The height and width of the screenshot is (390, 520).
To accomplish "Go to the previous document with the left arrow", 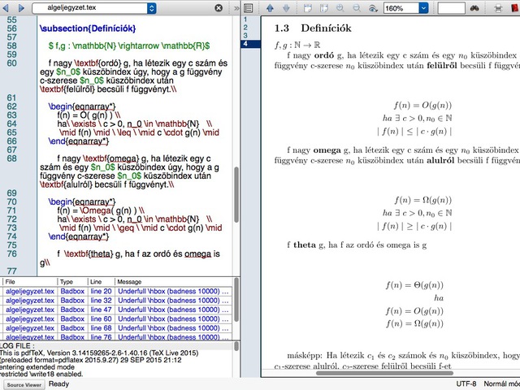I will 6,8.
